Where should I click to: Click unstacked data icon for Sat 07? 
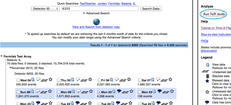tap(164, 80)
